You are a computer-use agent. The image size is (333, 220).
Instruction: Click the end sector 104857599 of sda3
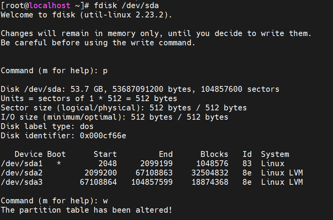tap(152, 182)
